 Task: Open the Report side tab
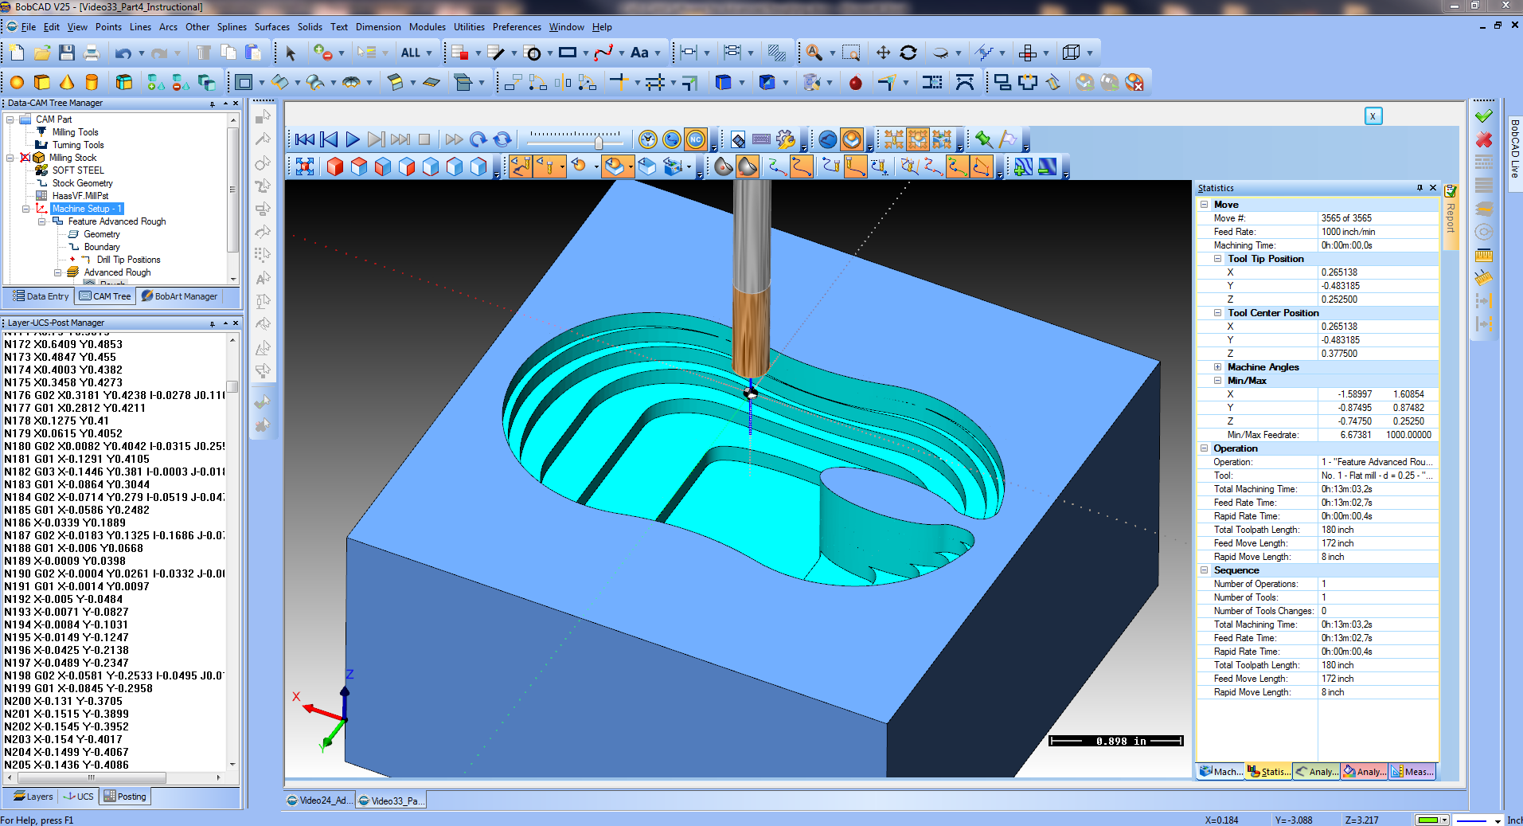click(1451, 217)
